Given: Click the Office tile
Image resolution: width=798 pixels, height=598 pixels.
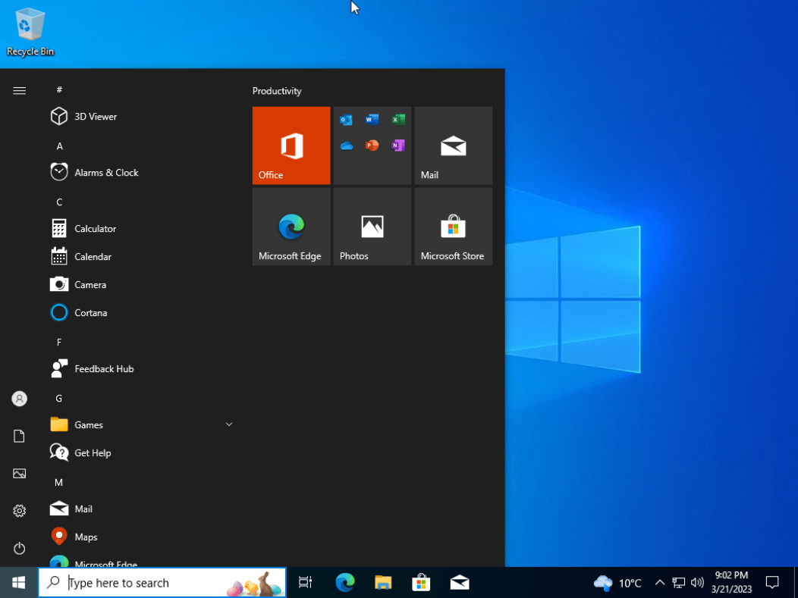Looking at the screenshot, I should tap(291, 146).
